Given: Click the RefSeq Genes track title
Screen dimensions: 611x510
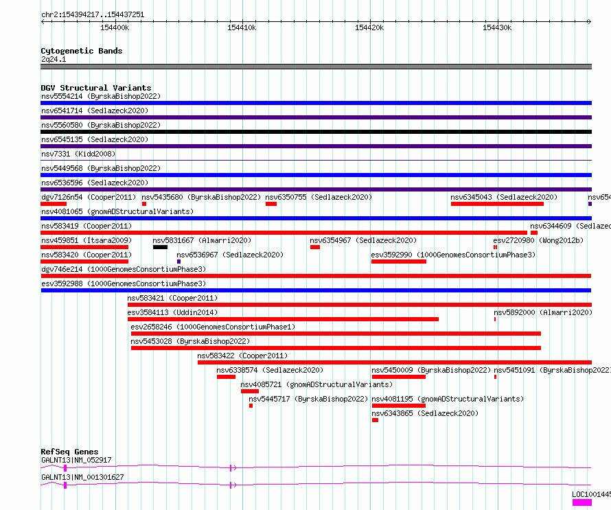Looking at the screenshot, I should [x=69, y=452].
